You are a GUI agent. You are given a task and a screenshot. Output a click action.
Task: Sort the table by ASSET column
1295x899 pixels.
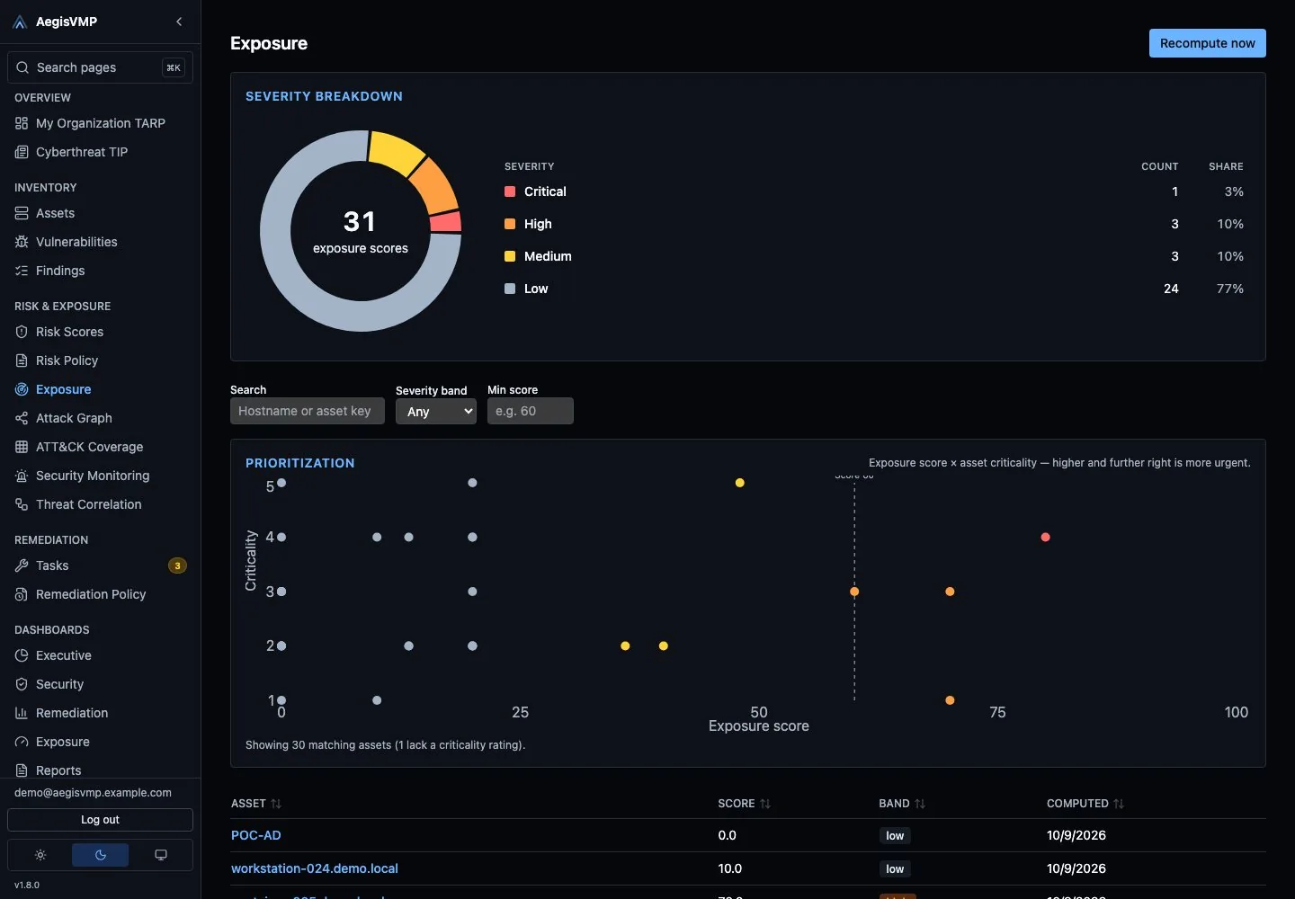point(256,804)
